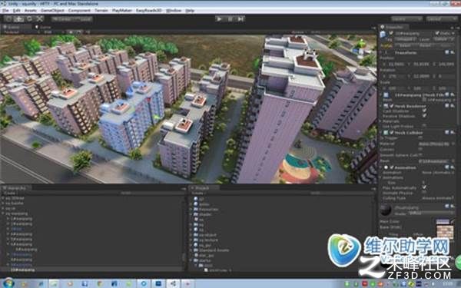Toggle the Cast Shadows checkbox
The height and width of the screenshot is (288, 461).
(x=424, y=111)
